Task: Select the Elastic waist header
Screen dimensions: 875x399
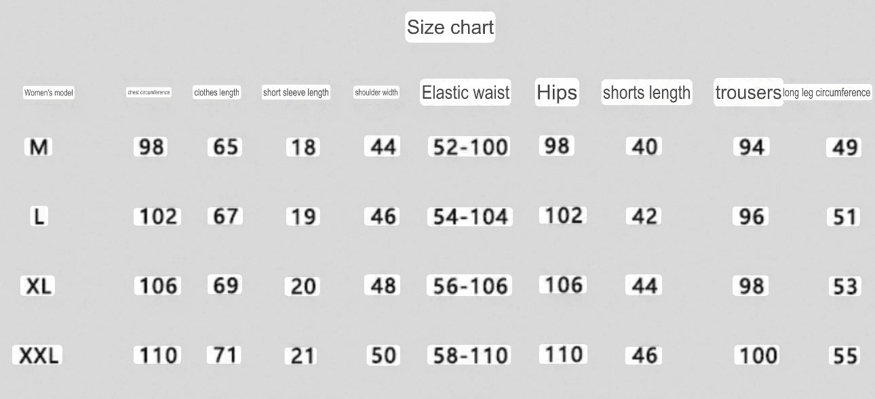Action: 465,93
